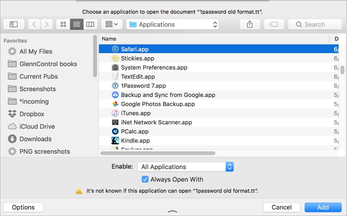
Task: Switch to column view
Action: (x=90, y=24)
